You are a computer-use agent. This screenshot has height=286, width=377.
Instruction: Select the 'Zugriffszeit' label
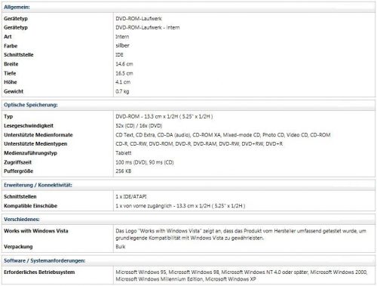pyautogui.click(x=17, y=162)
